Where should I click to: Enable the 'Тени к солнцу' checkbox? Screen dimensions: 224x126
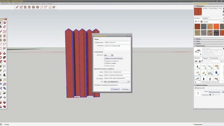(105, 66)
